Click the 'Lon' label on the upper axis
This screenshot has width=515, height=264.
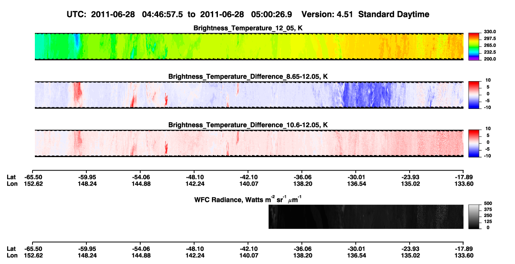(12, 184)
